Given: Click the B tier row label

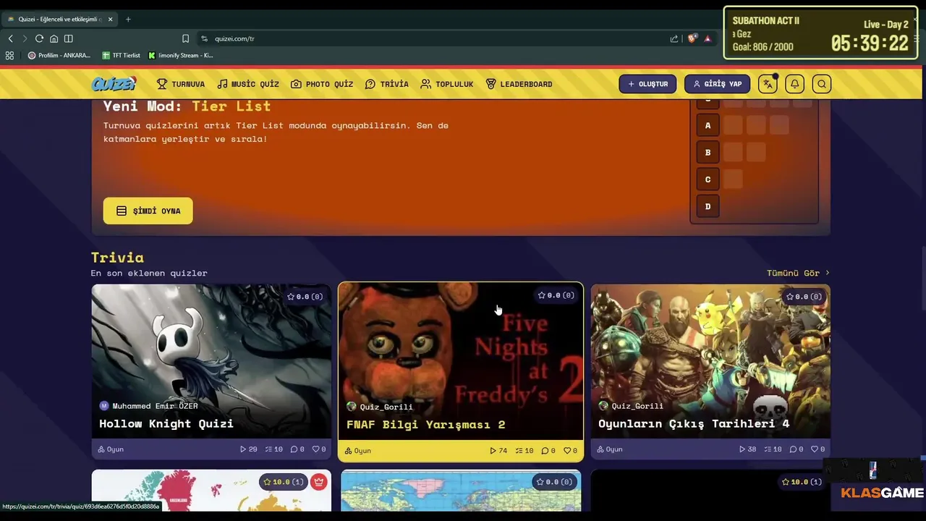Looking at the screenshot, I should [708, 152].
